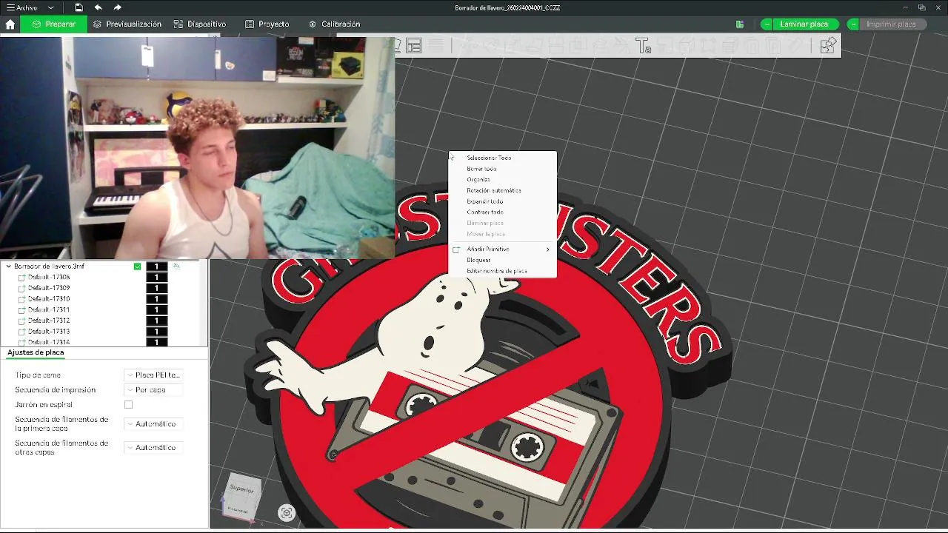This screenshot has height=533, width=948.
Task: Click the Laminar placa button
Action: tap(804, 24)
